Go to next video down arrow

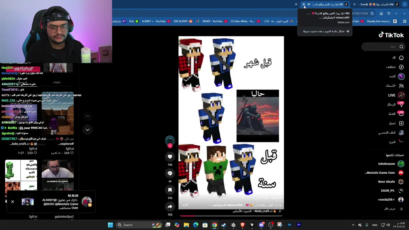coord(88,130)
